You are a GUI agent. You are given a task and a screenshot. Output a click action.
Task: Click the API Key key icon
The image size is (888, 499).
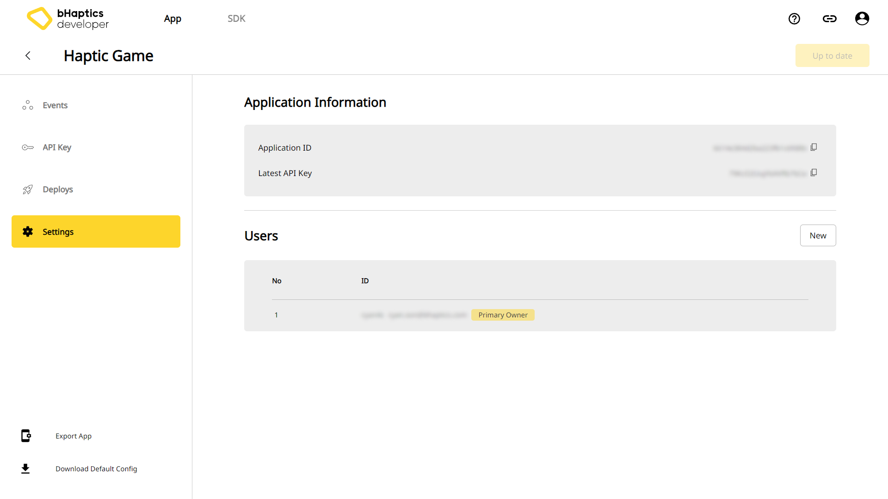pyautogui.click(x=28, y=147)
